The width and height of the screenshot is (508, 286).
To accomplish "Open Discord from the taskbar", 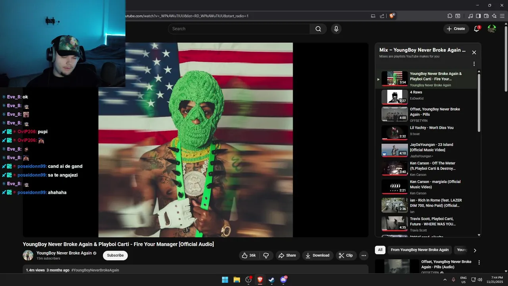I will [283, 280].
